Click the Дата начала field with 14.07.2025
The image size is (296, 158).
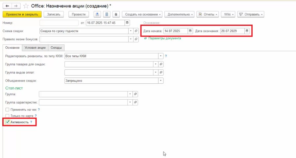(176, 31)
